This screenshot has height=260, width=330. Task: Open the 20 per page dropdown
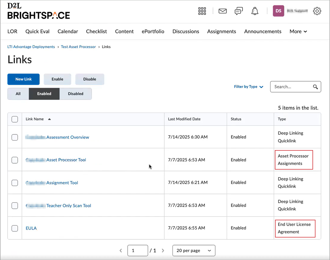pos(193,251)
